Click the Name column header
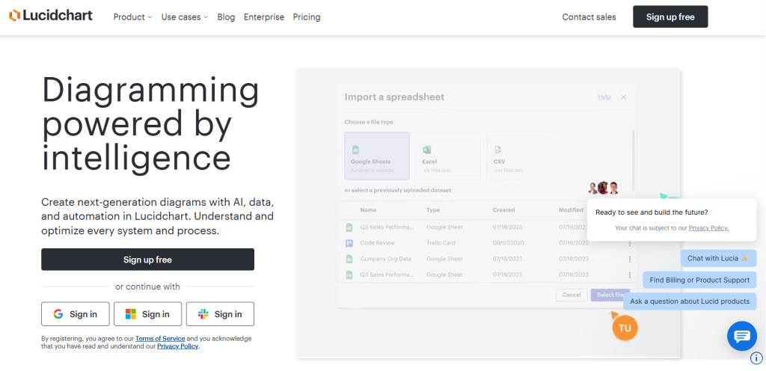This screenshot has height=371, width=766. tap(368, 210)
